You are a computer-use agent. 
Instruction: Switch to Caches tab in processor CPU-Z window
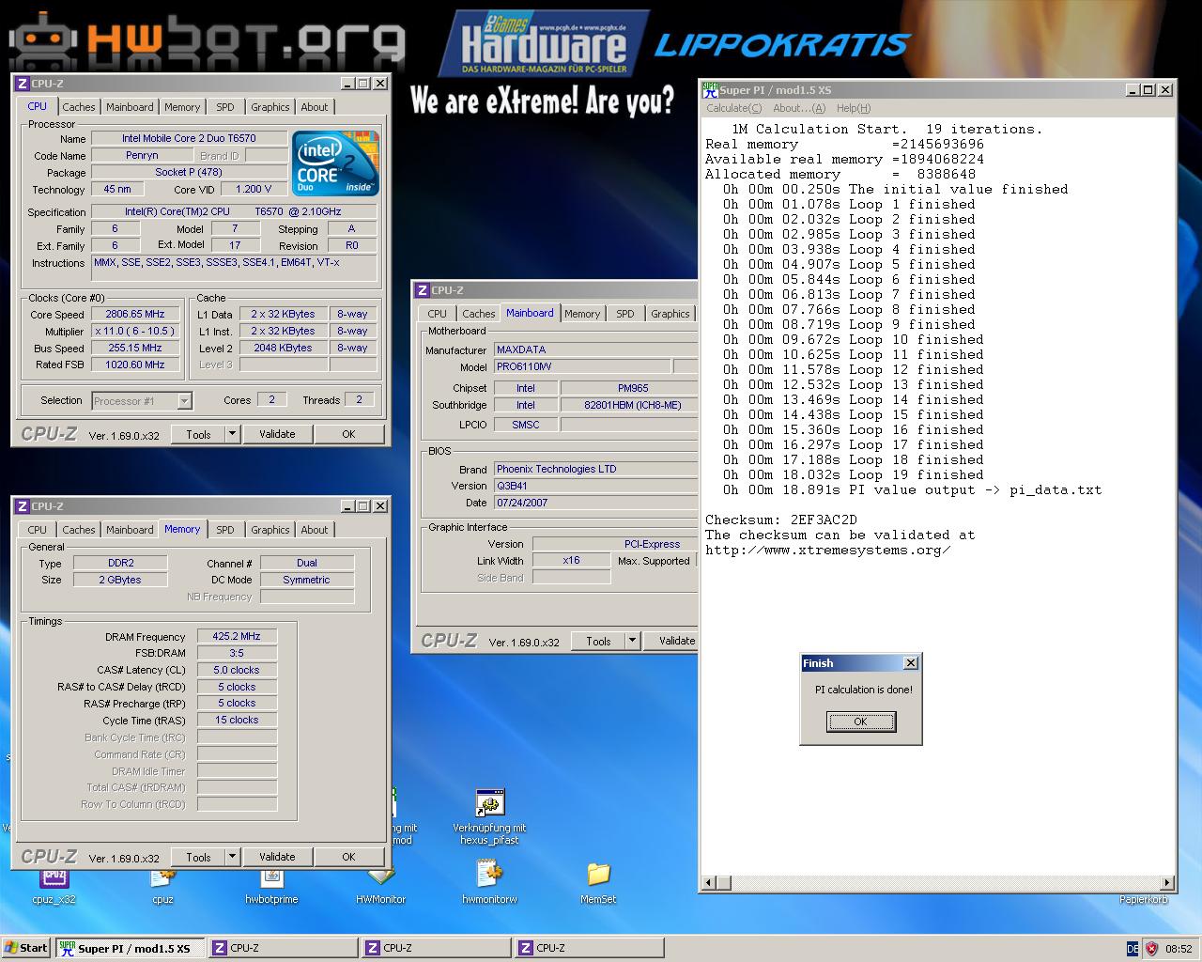point(79,107)
